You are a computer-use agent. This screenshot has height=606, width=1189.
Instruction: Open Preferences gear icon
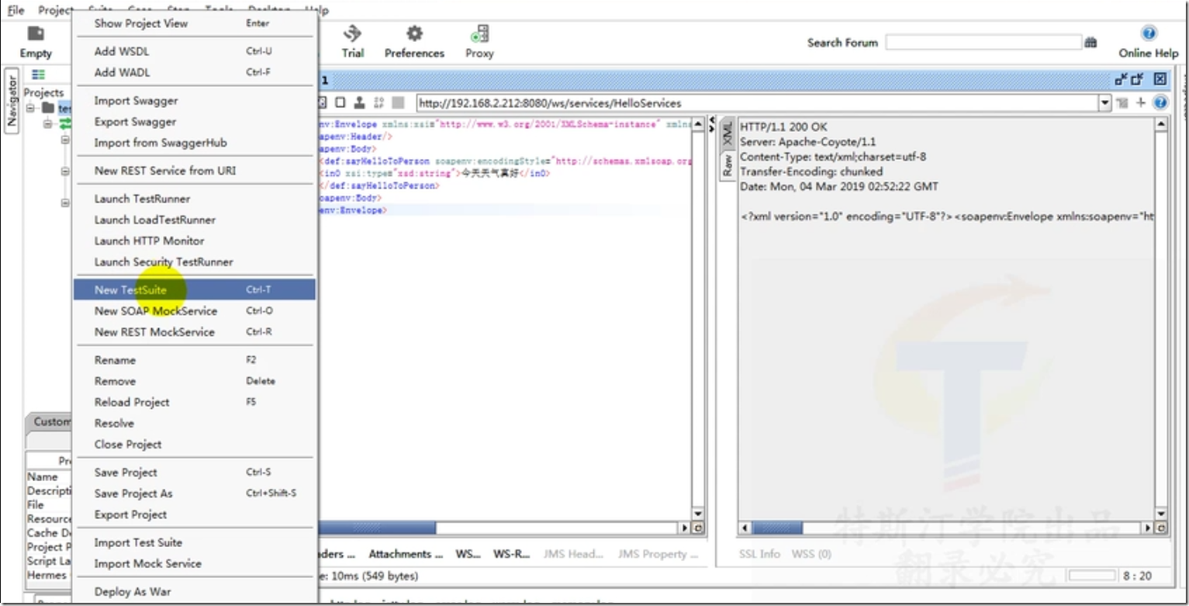(415, 33)
